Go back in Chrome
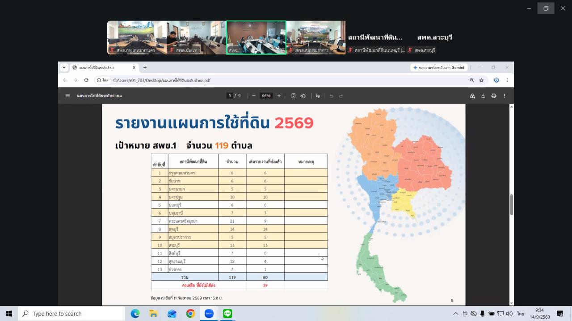 (x=65, y=80)
